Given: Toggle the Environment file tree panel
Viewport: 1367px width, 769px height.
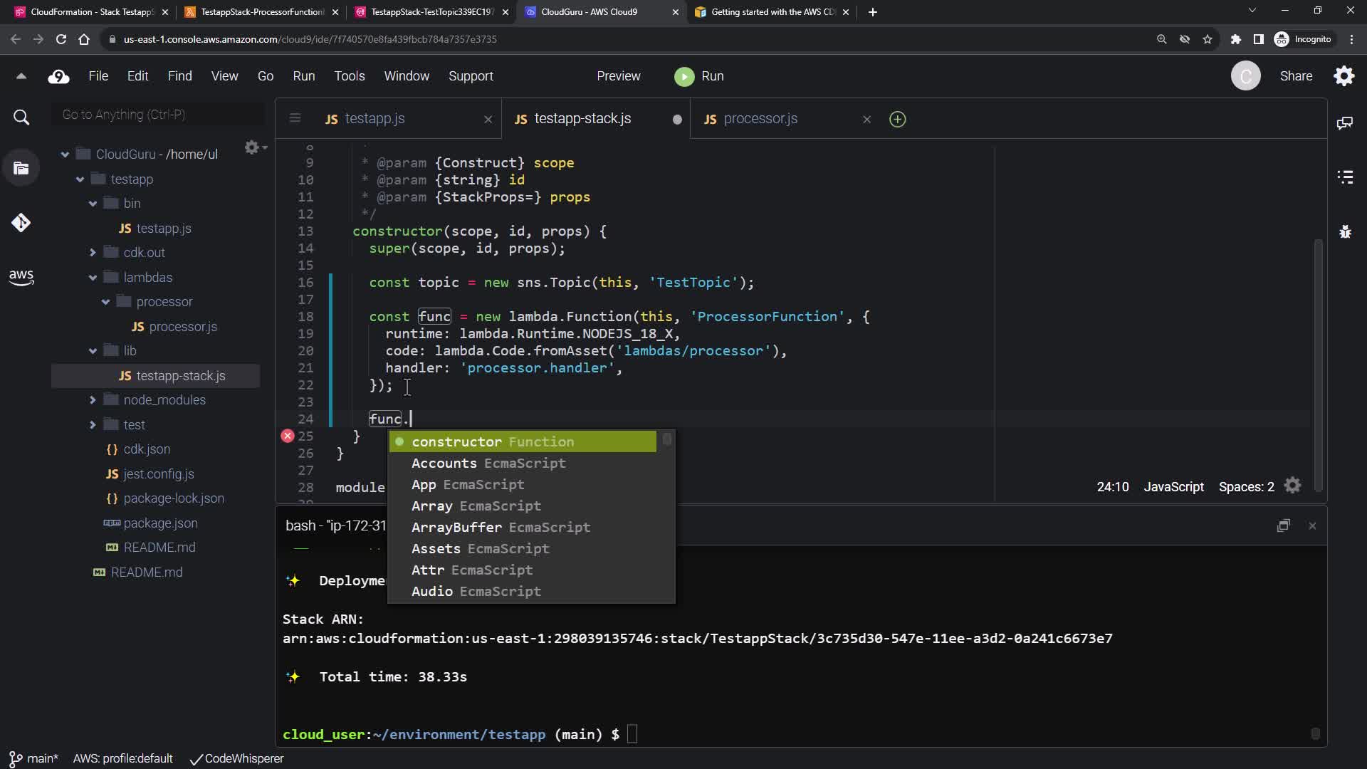Looking at the screenshot, I should point(21,169).
